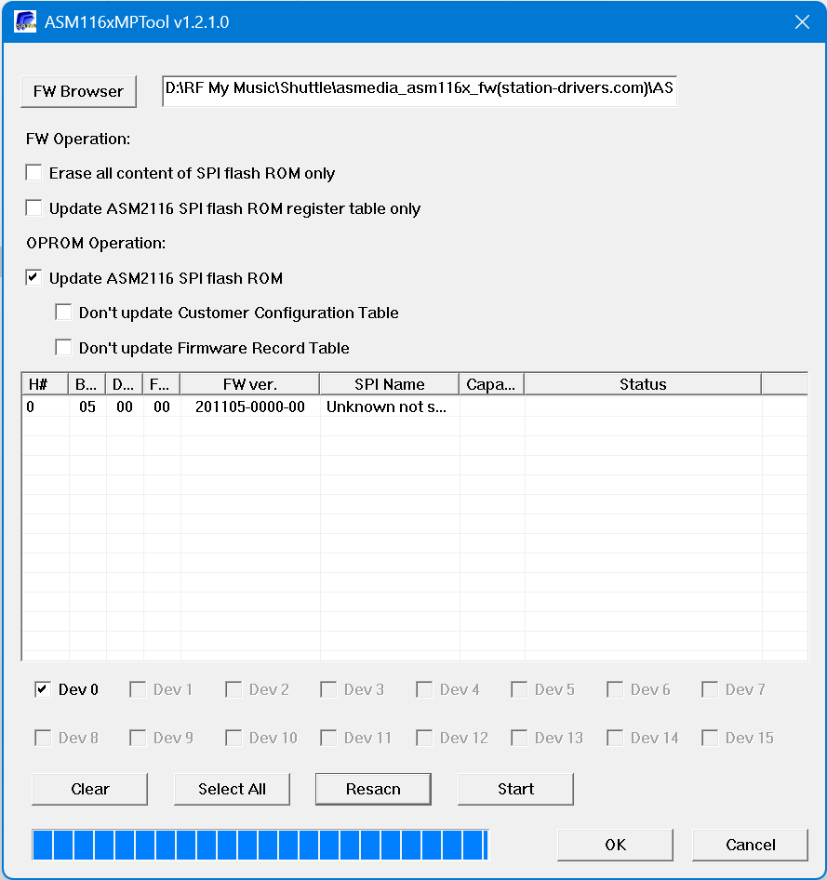Click the firmware path input field

(x=419, y=90)
